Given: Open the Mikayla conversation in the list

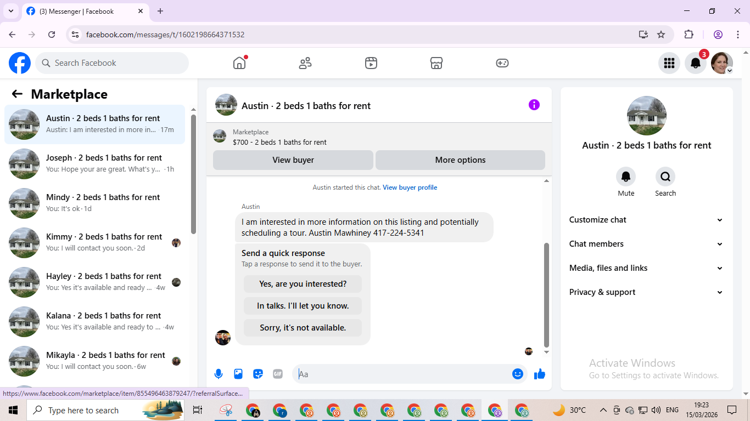Looking at the screenshot, I should point(95,361).
